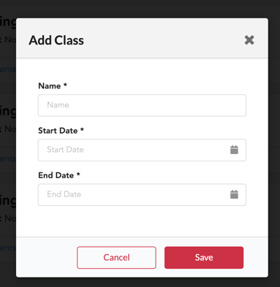Select the middle partially hidden blue link behind dialog
Image resolution: width=280 pixels, height=287 pixels.
[8, 158]
